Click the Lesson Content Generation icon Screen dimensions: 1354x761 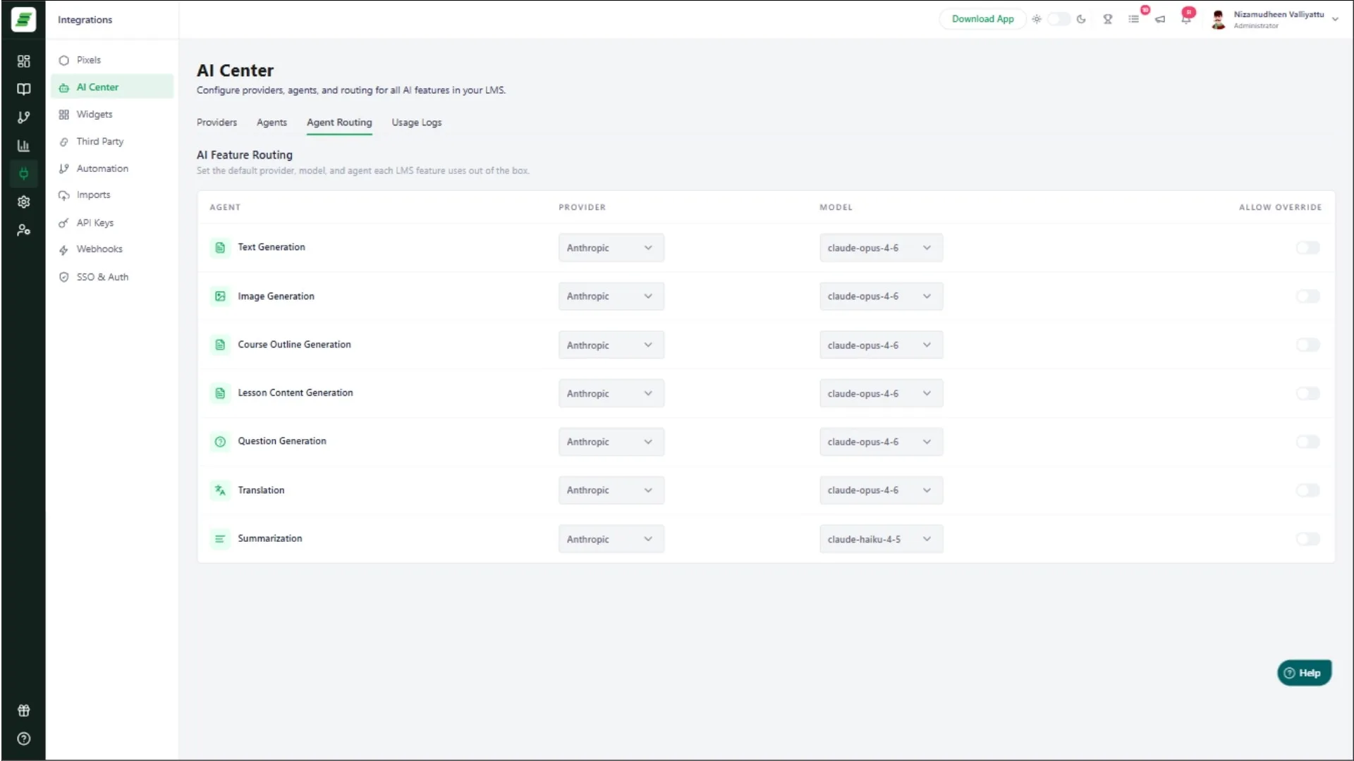(x=220, y=393)
